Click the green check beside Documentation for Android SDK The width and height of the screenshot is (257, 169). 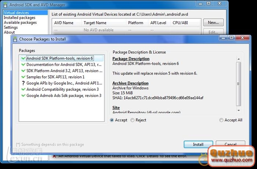tap(23, 65)
